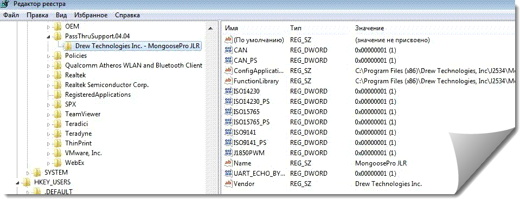Open the Вид menu
This screenshot has height=199, width=520.
pos(61,15)
